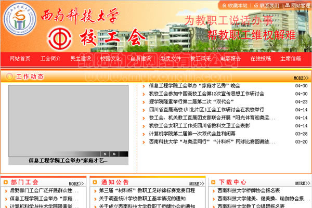Open slideshow caption 信息工程学院工会举办“家庭才艺...
The image size is (312, 208).
point(68,161)
